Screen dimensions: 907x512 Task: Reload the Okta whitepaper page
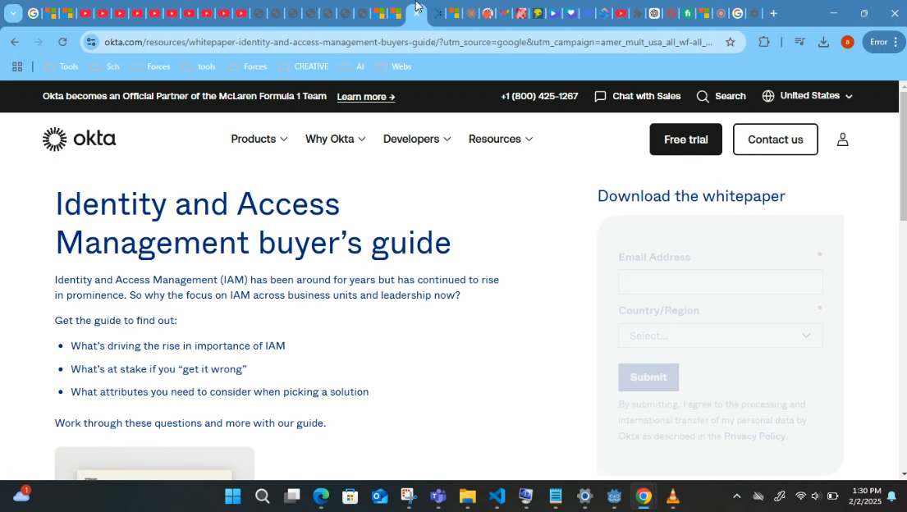(62, 42)
